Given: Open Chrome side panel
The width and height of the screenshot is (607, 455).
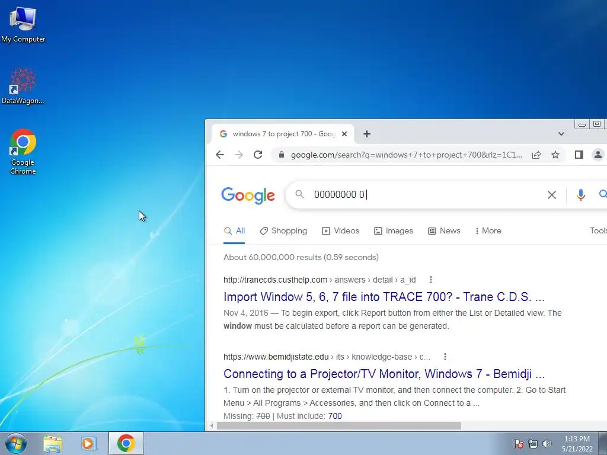Looking at the screenshot, I should [579, 155].
